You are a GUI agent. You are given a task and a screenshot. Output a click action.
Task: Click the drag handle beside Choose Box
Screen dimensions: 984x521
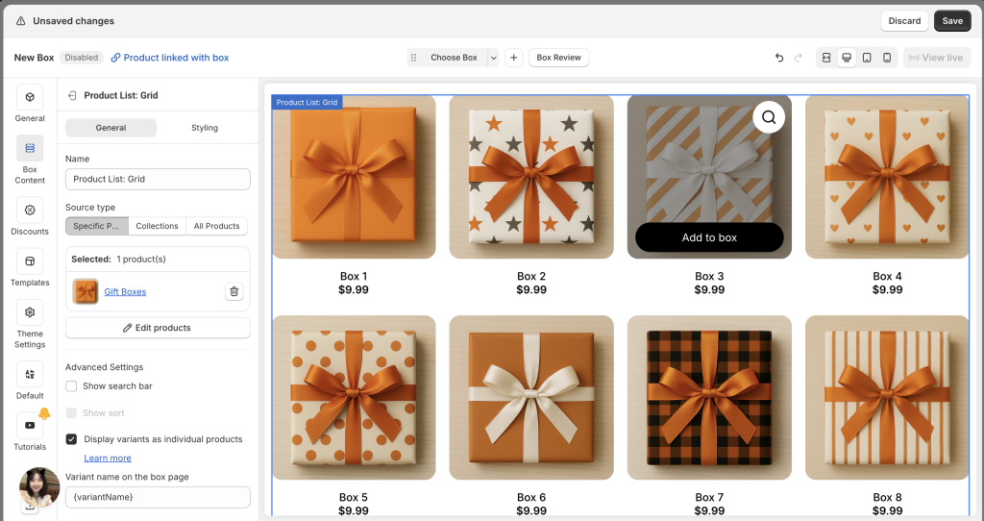point(413,58)
